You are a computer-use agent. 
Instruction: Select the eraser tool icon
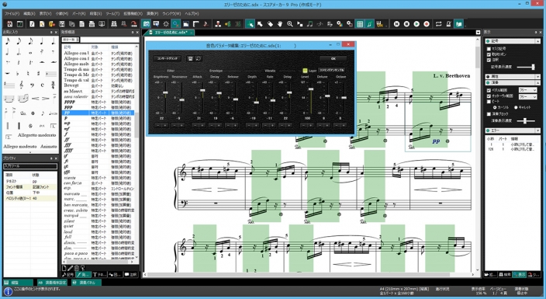click(x=270, y=24)
